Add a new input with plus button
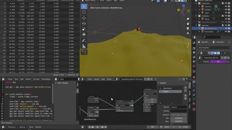Screen dimensions: 232x130 point(185,88)
